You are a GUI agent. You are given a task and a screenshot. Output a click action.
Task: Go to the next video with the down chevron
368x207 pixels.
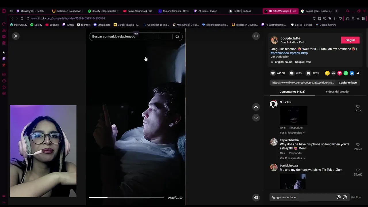[256, 118]
